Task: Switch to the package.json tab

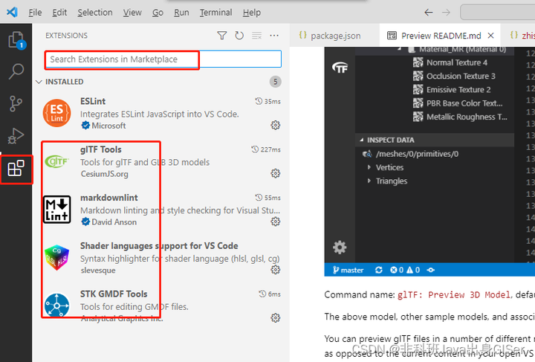Action: coord(334,36)
